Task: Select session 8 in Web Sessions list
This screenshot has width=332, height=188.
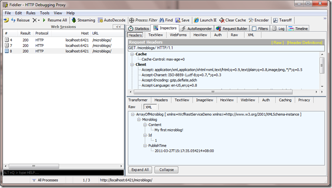Action: click(x=63, y=51)
